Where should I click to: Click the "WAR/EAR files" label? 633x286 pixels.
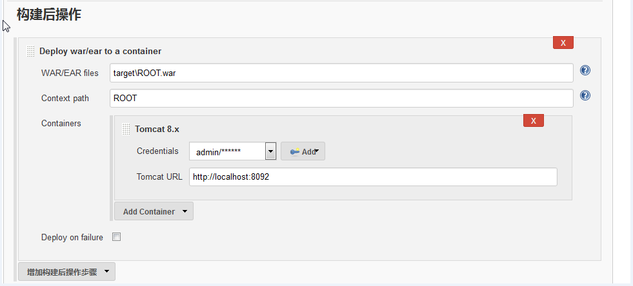[70, 73]
